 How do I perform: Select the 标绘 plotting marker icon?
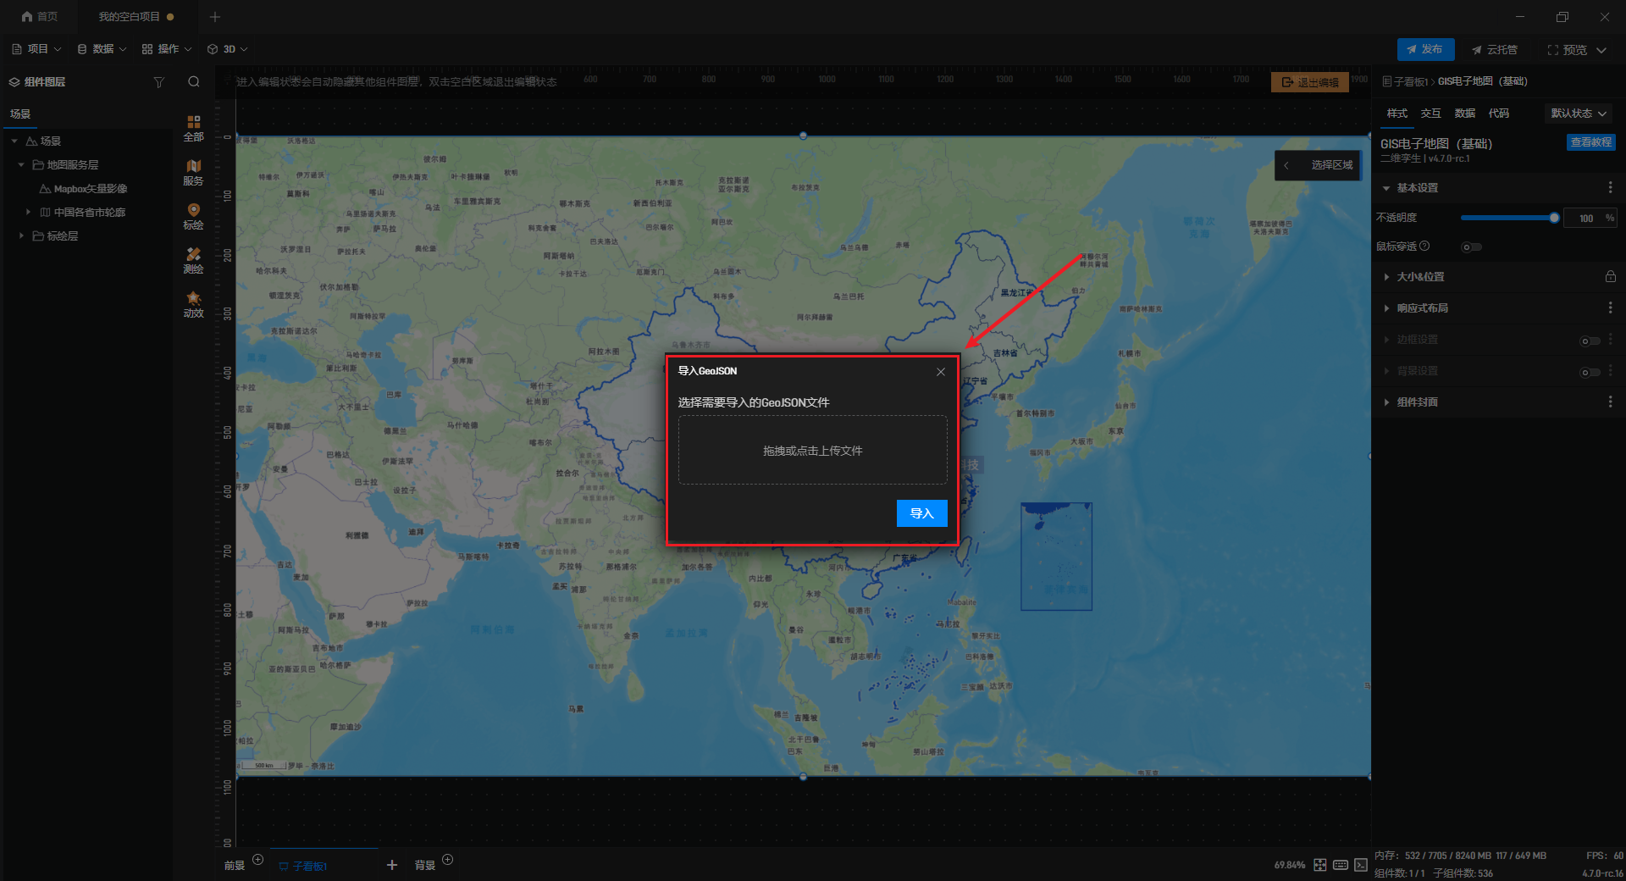coord(193,216)
